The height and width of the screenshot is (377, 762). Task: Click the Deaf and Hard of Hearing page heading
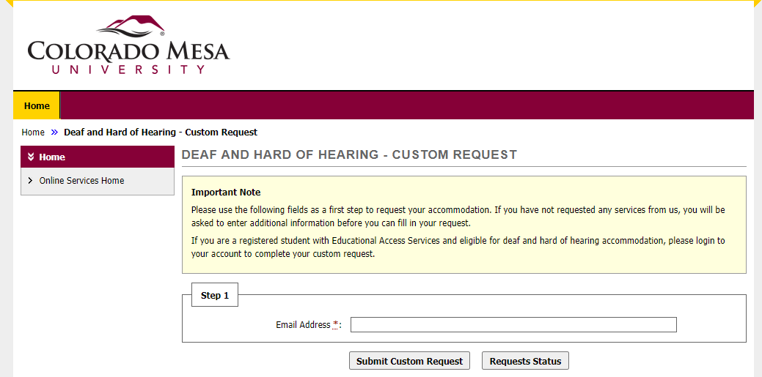349,155
